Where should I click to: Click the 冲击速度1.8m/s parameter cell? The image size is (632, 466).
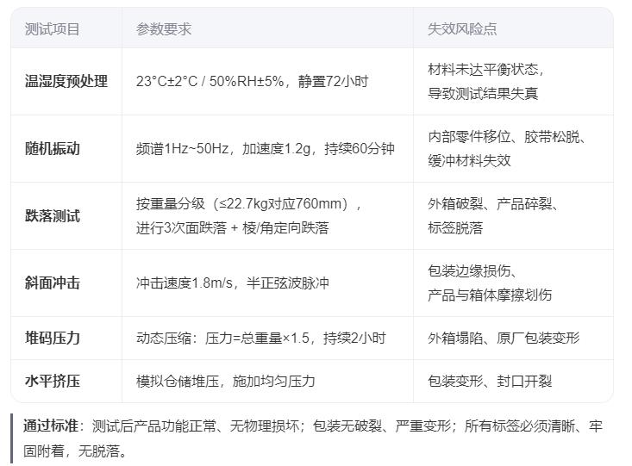(x=233, y=283)
